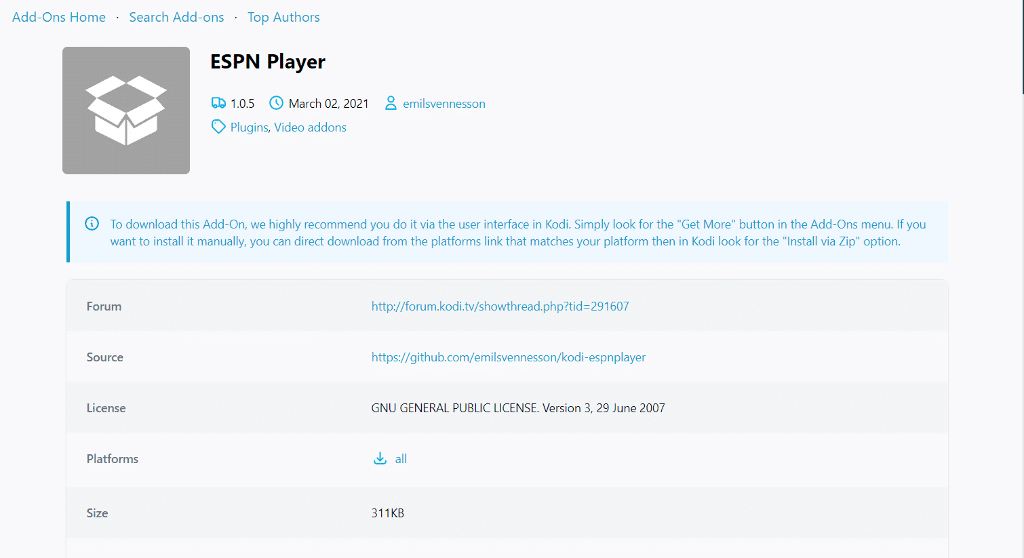Click the Source row label
The image size is (1024, 558).
pyautogui.click(x=104, y=357)
